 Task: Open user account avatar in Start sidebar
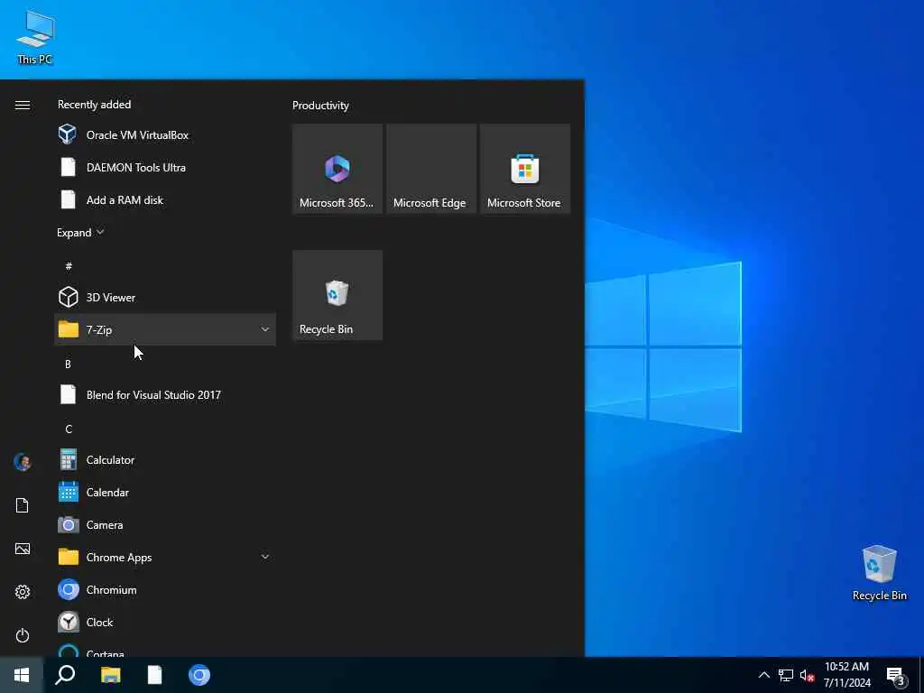23,462
